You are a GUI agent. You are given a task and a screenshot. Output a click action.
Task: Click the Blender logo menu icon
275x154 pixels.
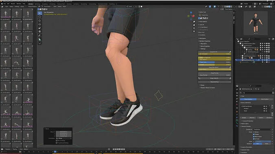tap(2, 4)
